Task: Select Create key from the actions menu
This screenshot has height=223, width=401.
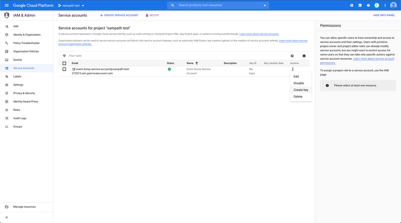Action: [x=301, y=90]
